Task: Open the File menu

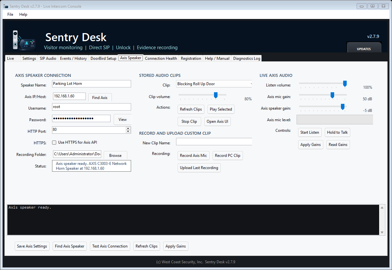Action: coord(10,14)
